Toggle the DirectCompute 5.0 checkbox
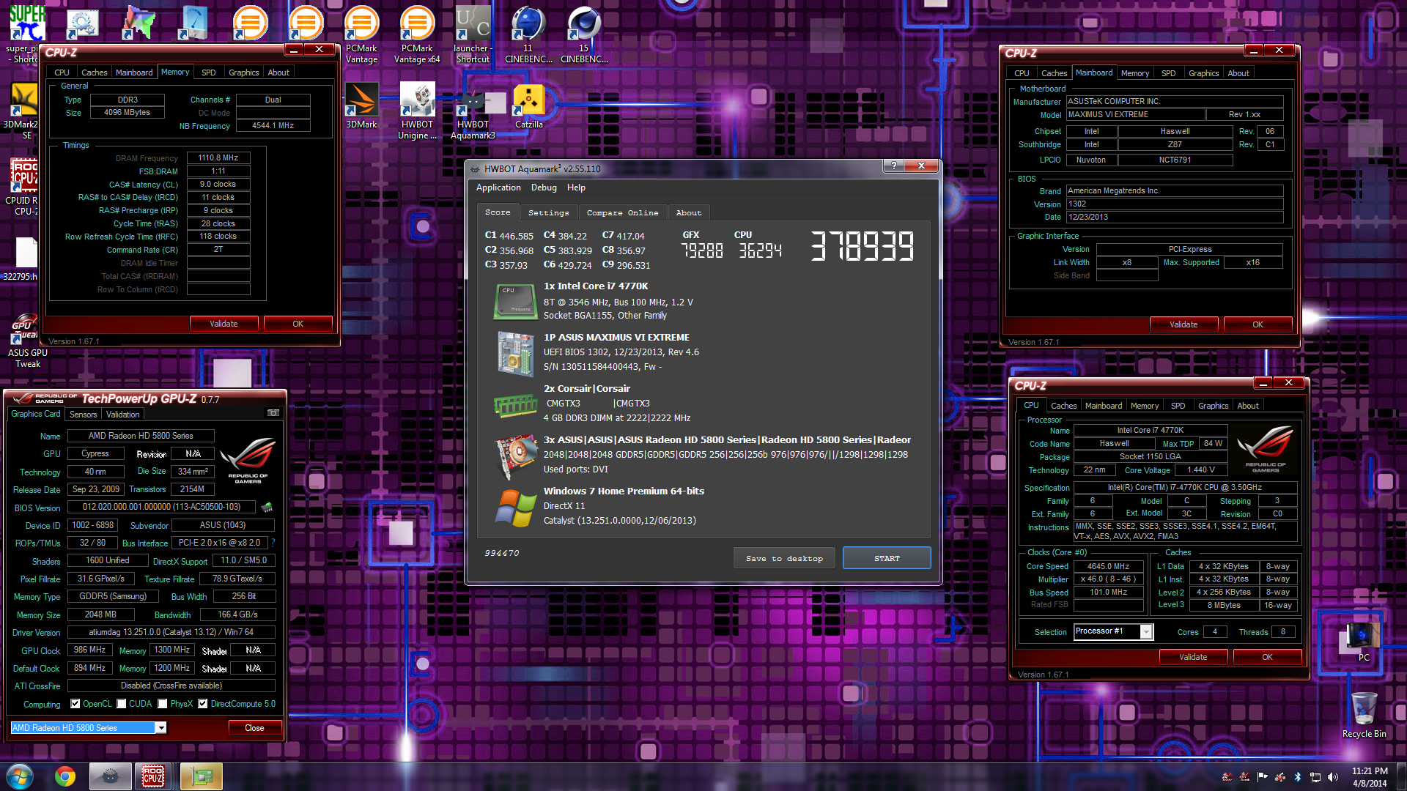This screenshot has width=1407, height=791. [203, 704]
